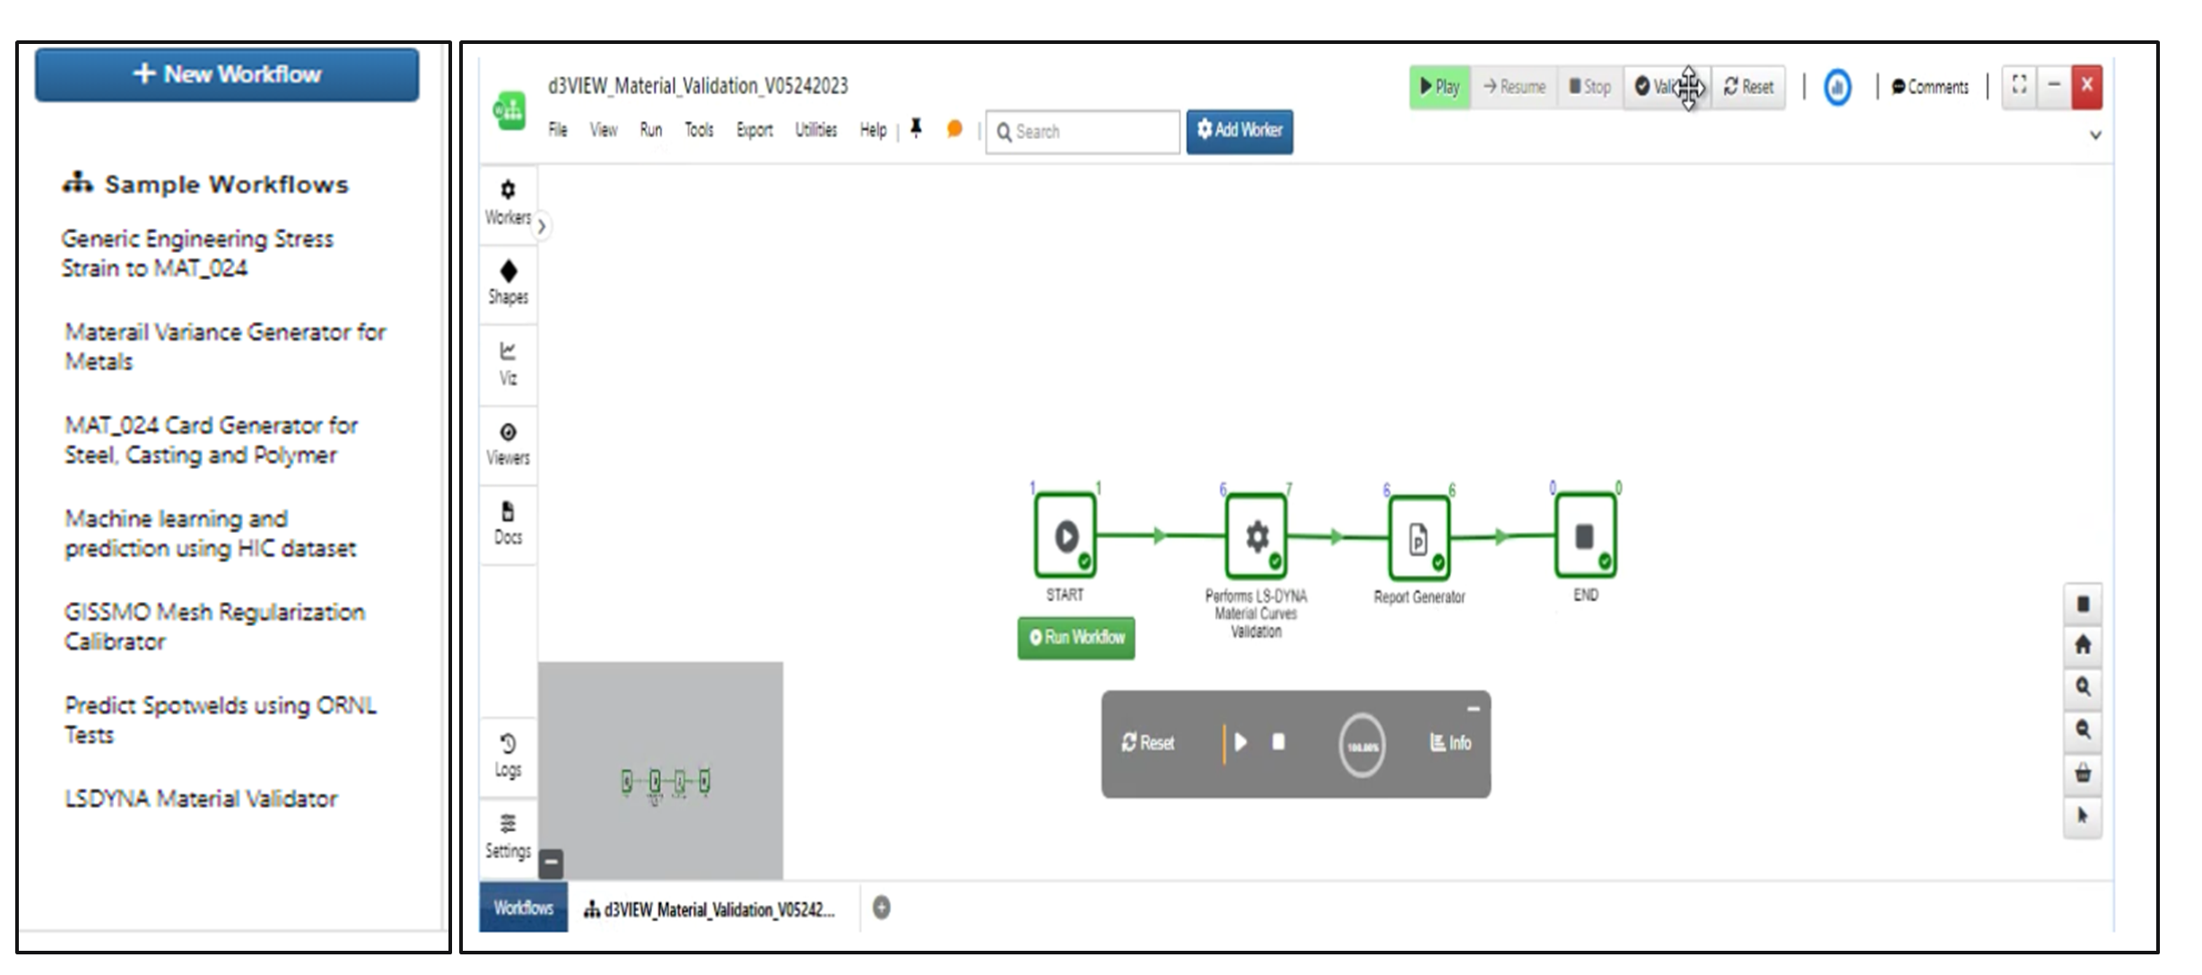Open the View menu
The width and height of the screenshot is (2202, 975).
pos(604,130)
